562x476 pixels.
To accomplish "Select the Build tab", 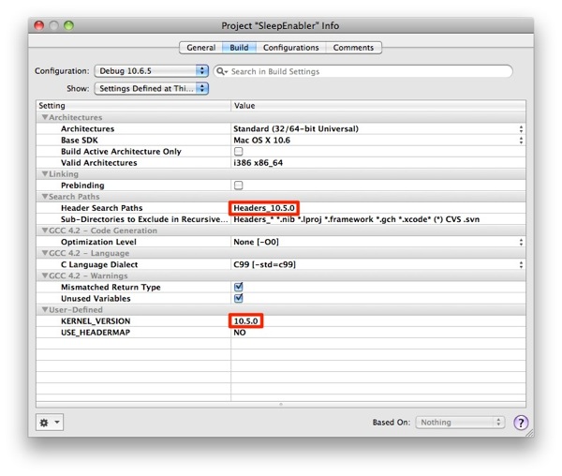I will point(239,48).
